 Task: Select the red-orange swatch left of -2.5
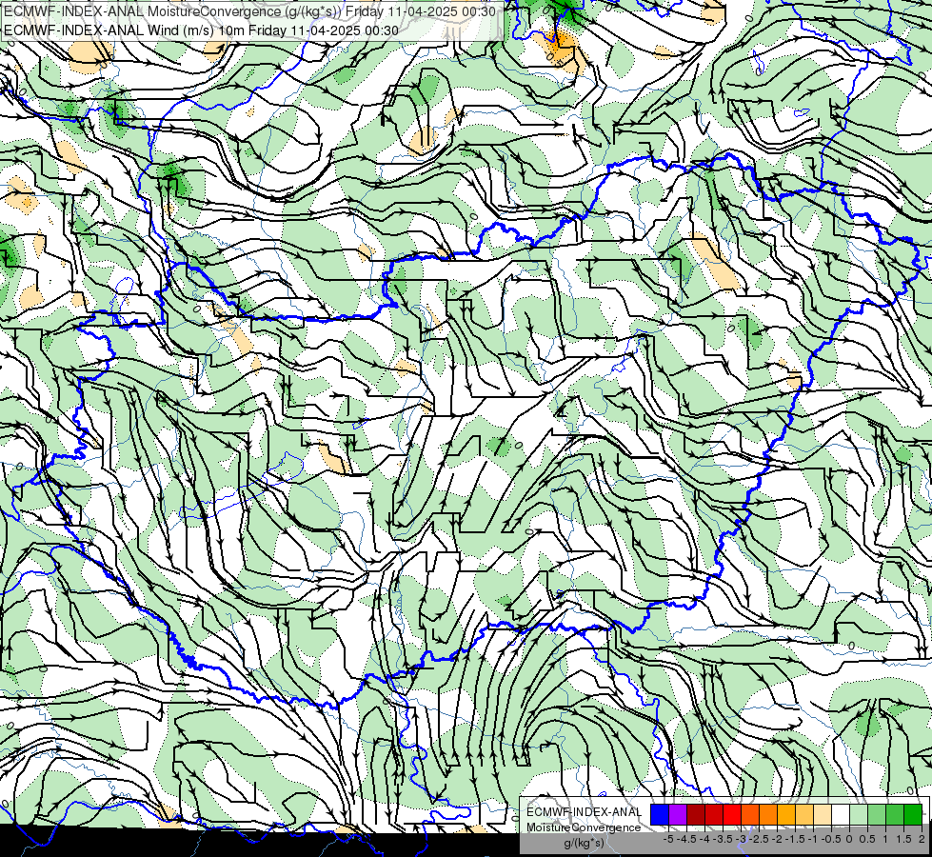click(x=750, y=814)
